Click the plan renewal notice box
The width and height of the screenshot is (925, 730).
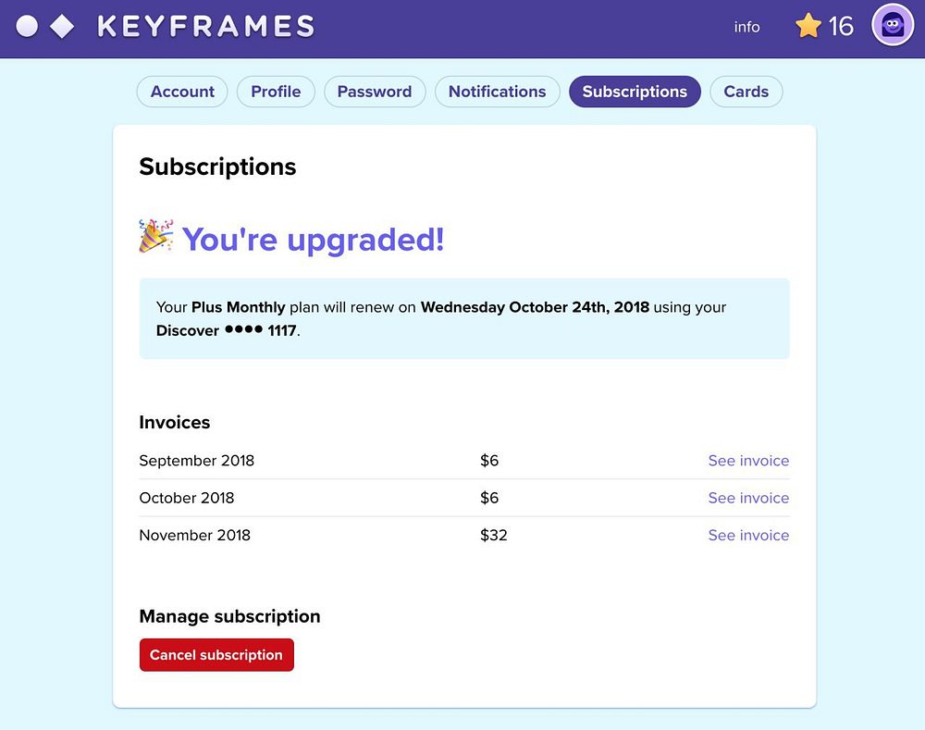coord(464,318)
